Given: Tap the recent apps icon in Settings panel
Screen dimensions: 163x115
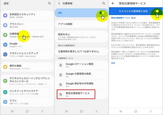Looking at the screenshot, I should [12, 111].
